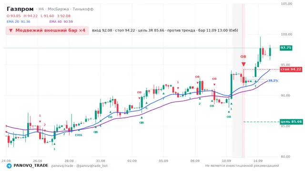Image resolution: width=305 pixels, height=171 pixels.
Task: Click the high price H 94.22 in header
Action: (x=30, y=16)
